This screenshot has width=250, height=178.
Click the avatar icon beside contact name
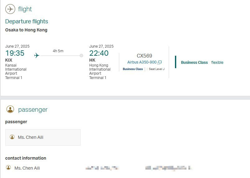pos(8,167)
